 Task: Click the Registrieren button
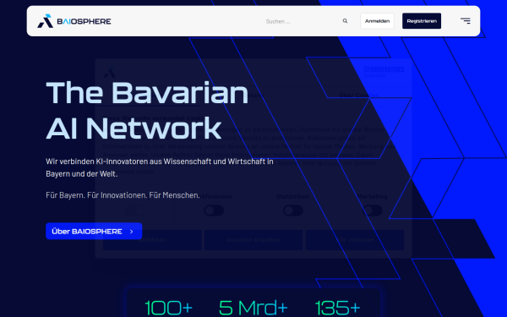coord(422,21)
